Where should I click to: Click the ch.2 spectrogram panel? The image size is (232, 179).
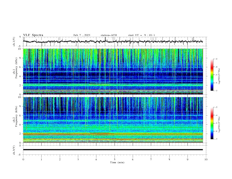113,120
